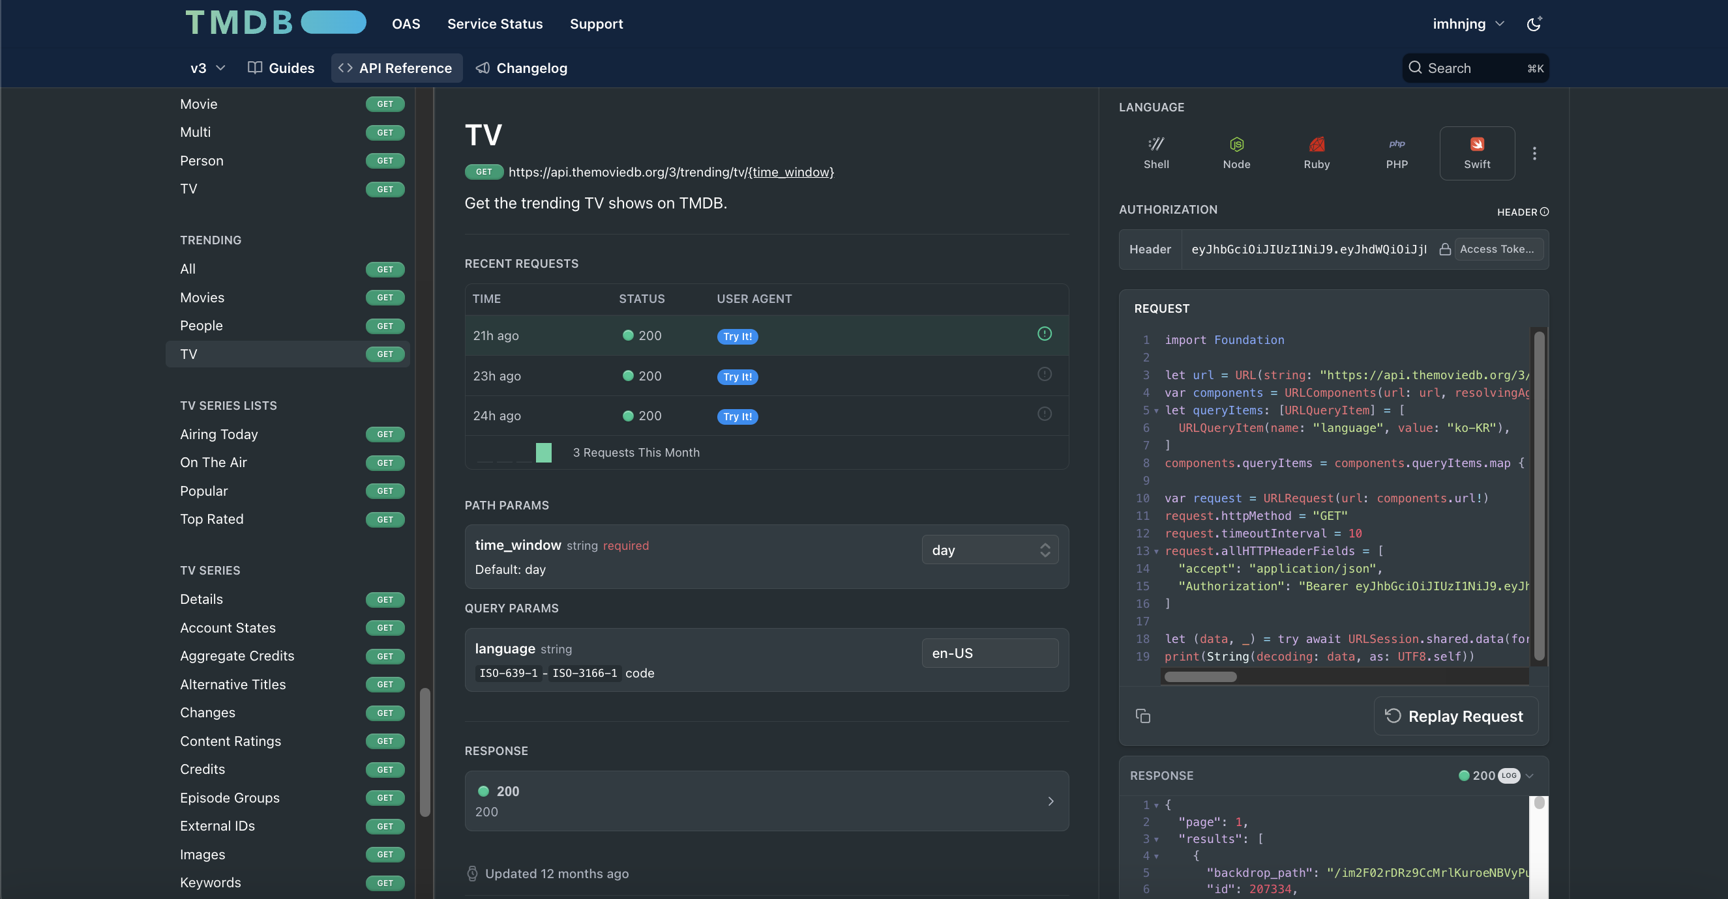Click Try It! on 23h ago request
The height and width of the screenshot is (899, 1728).
tap(737, 377)
